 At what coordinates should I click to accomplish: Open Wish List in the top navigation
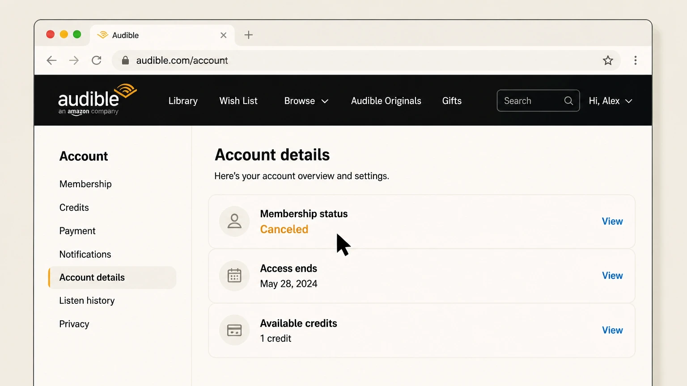tap(238, 101)
